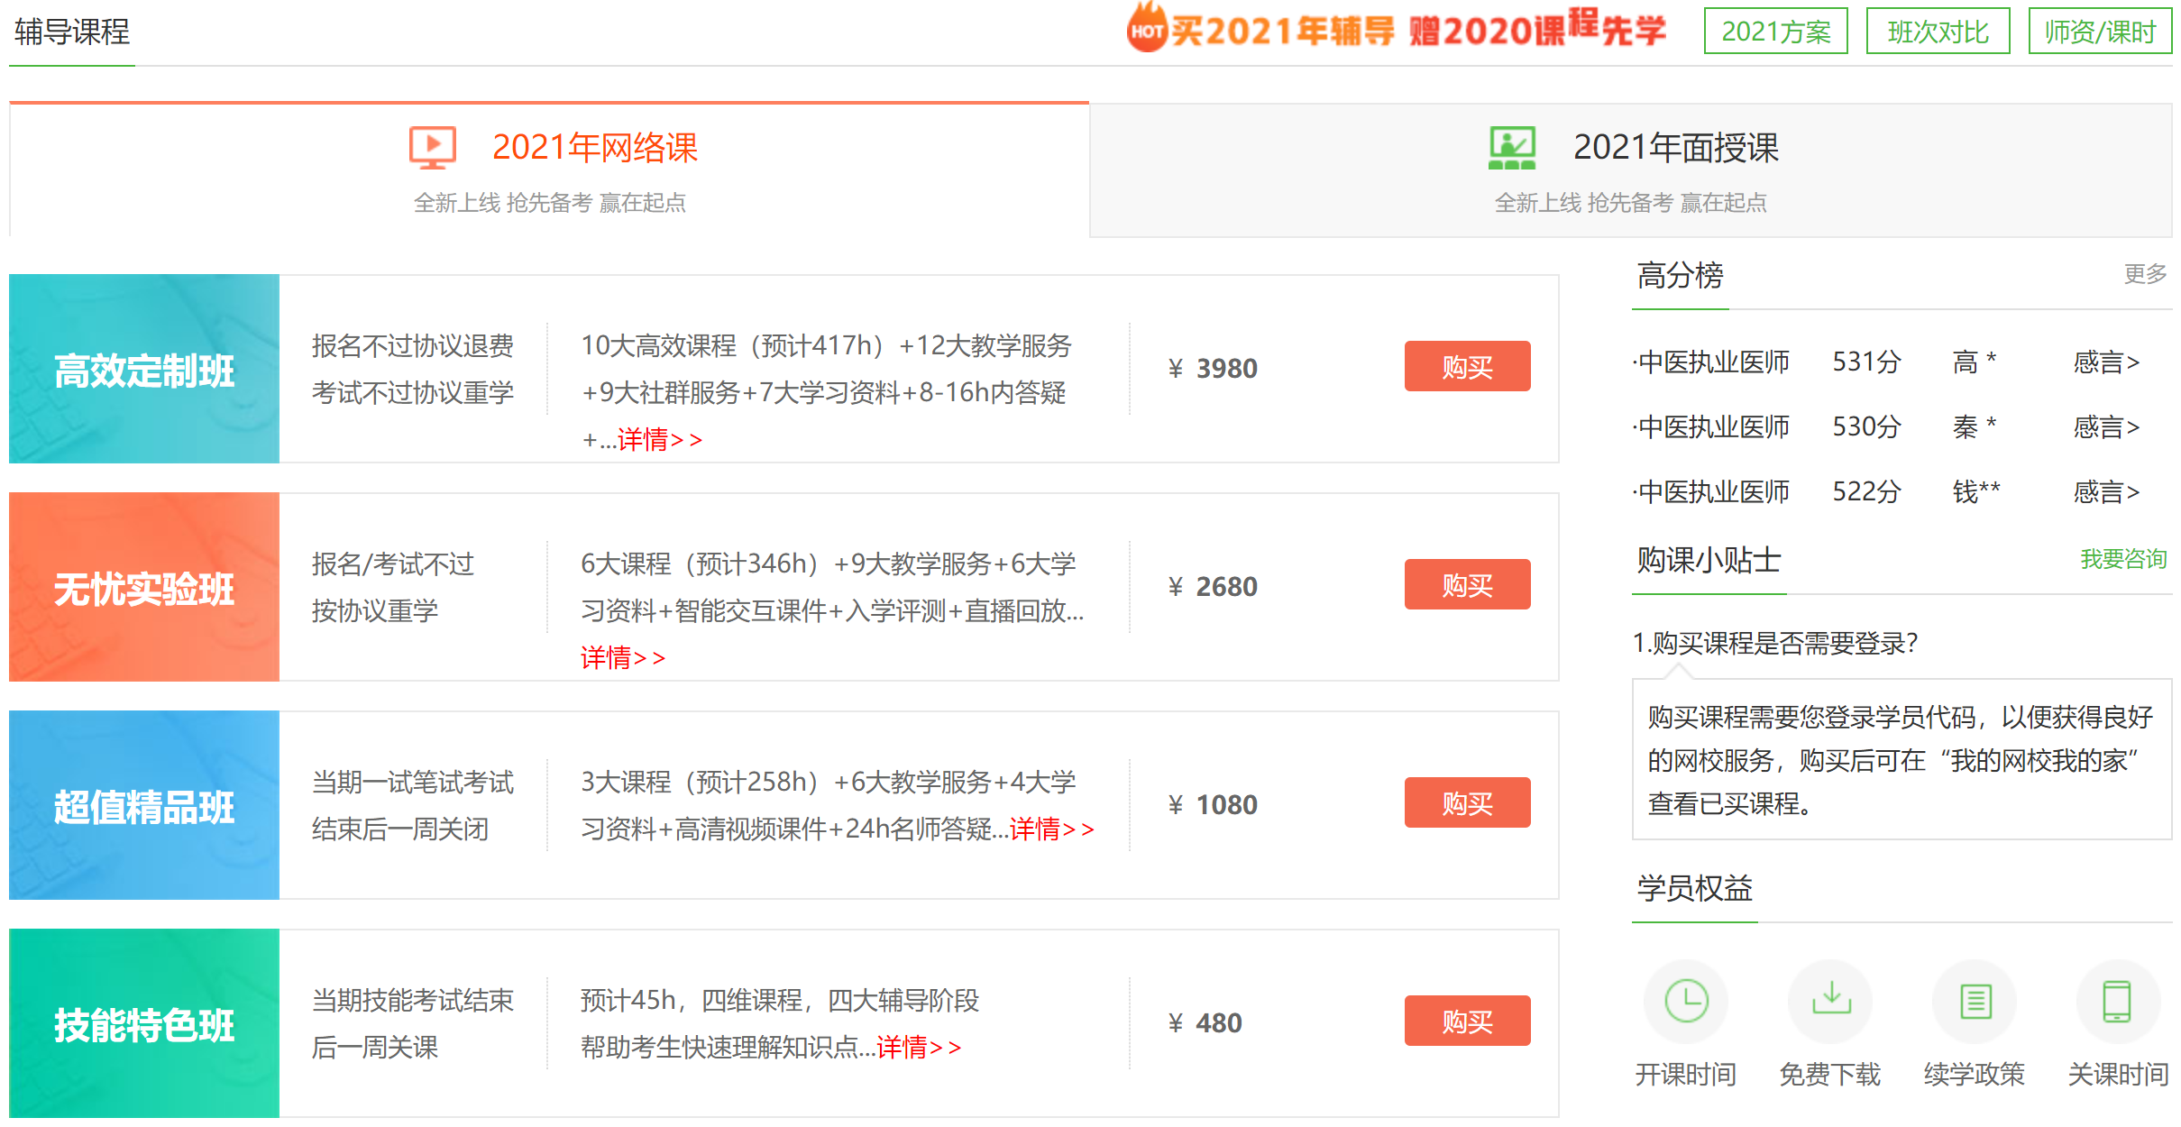Open the 班次对比 comparison button
This screenshot has height=1127, width=2181.
click(x=1938, y=32)
